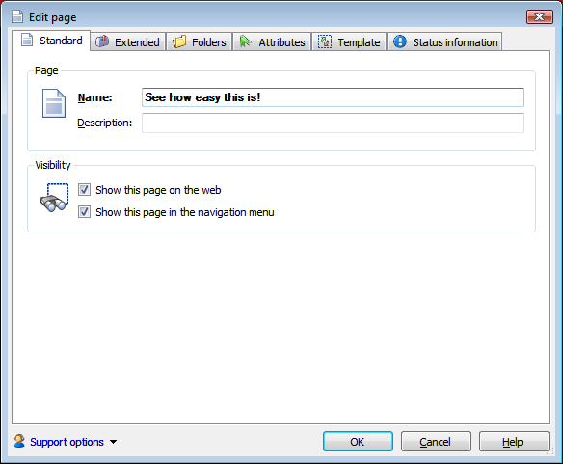Click the Extended tab icon
563x464 pixels.
point(102,41)
